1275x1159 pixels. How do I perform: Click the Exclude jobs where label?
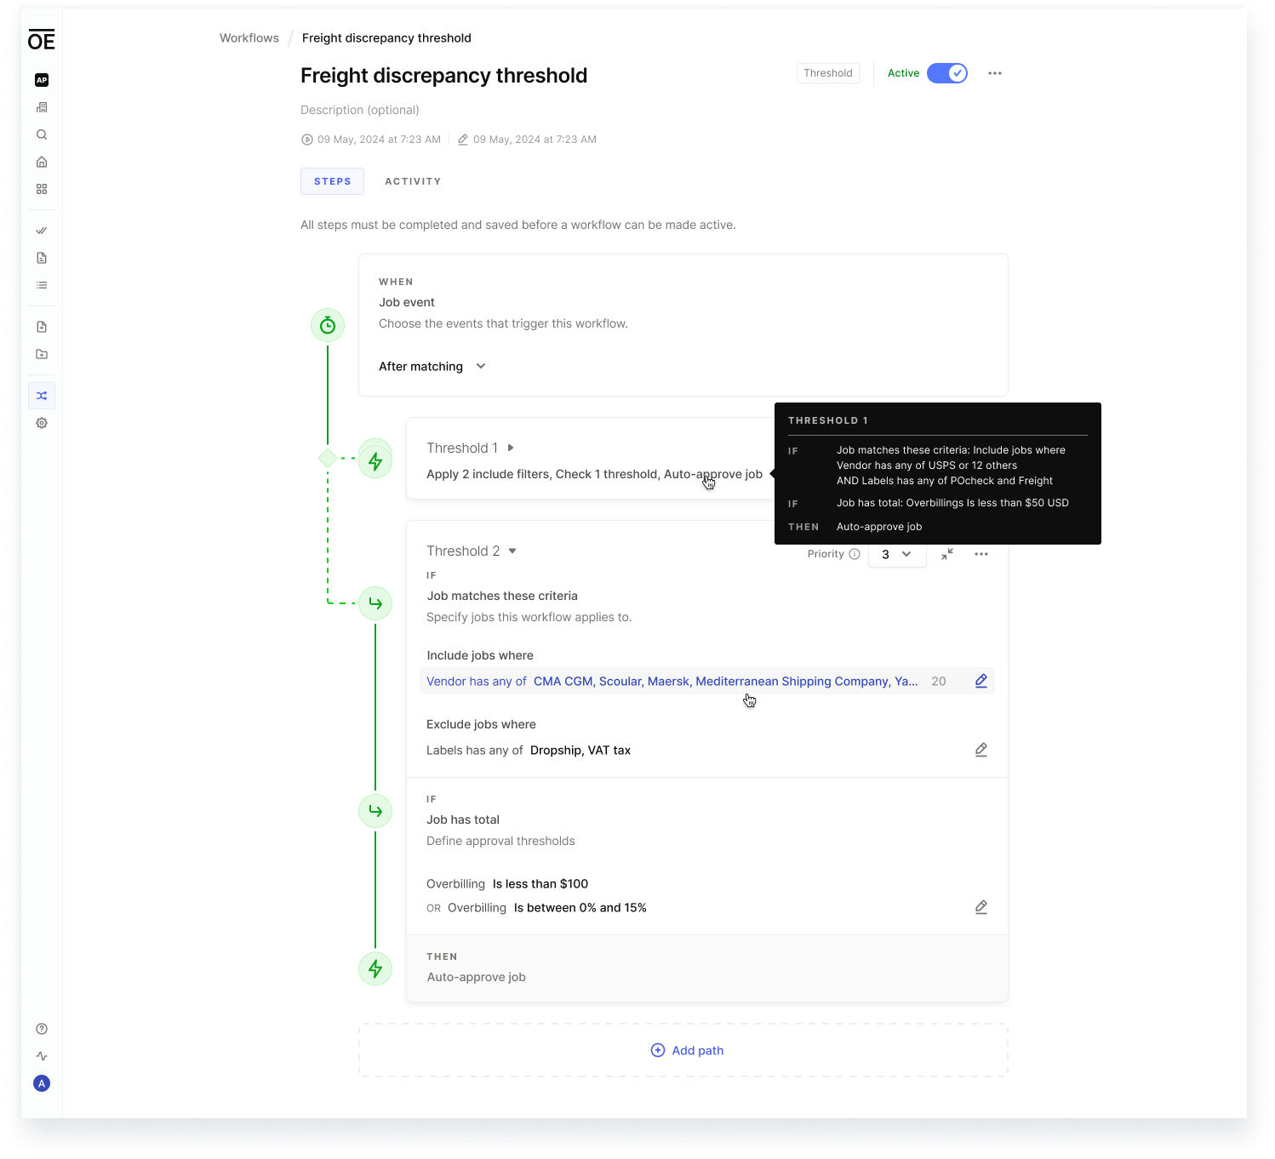(481, 724)
